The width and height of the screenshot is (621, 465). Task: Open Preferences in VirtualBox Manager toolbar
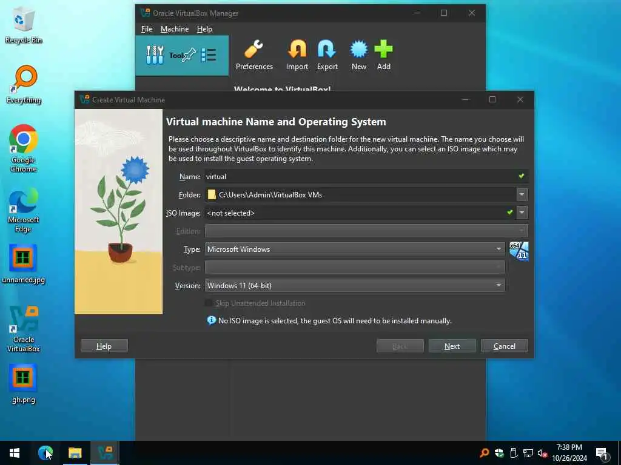(254, 55)
